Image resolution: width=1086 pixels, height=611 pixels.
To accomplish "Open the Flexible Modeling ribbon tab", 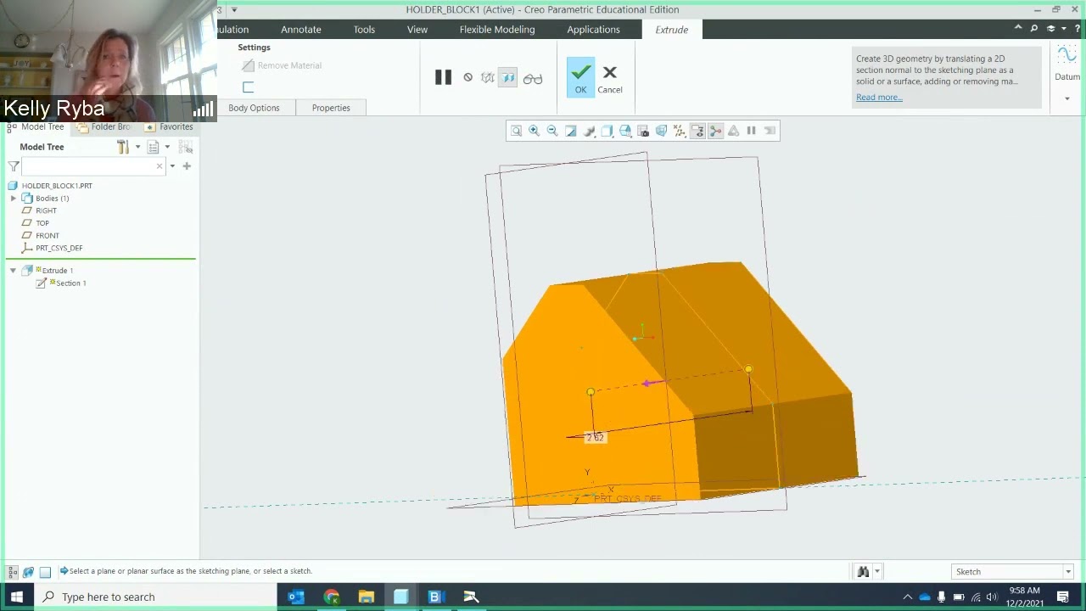I will click(497, 30).
